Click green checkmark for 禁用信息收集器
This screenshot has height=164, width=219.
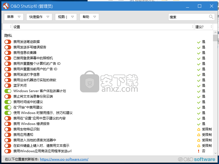[x=199, y=53]
